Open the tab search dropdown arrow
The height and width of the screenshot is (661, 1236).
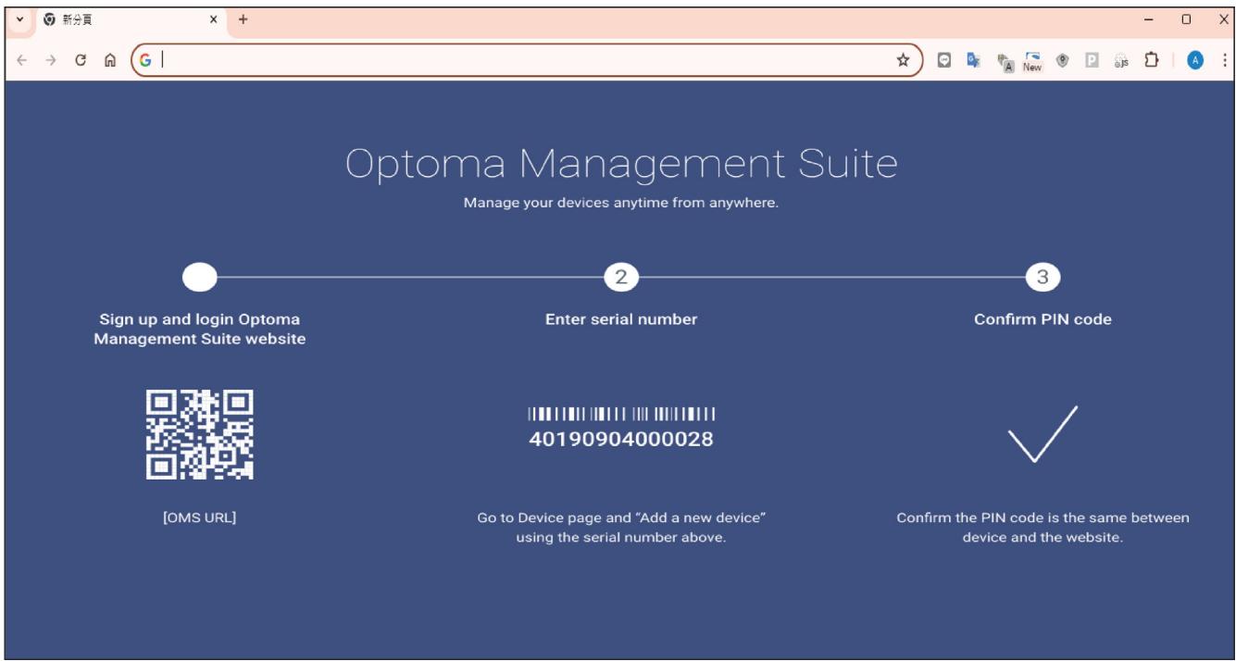coord(19,19)
